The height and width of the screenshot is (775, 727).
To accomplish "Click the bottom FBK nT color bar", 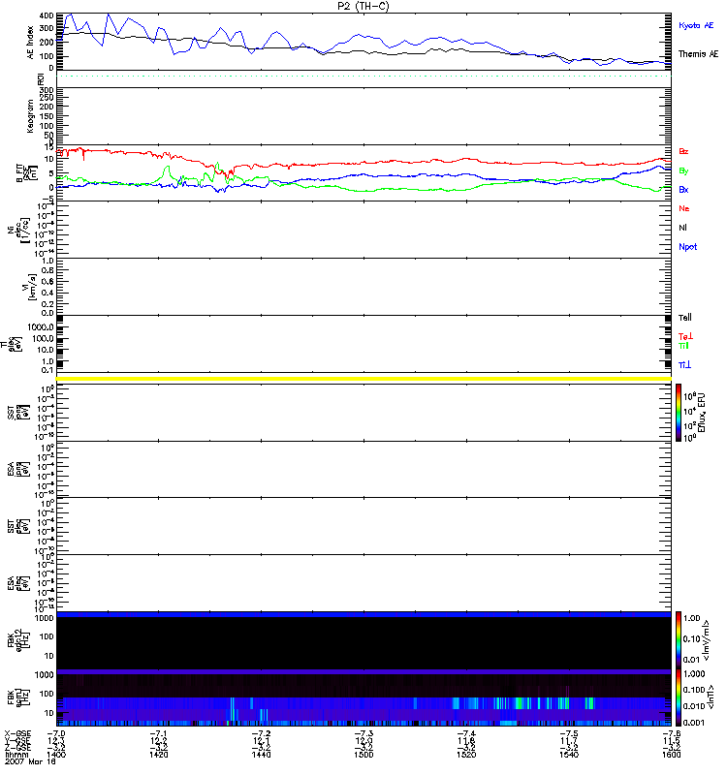I will point(680,697).
